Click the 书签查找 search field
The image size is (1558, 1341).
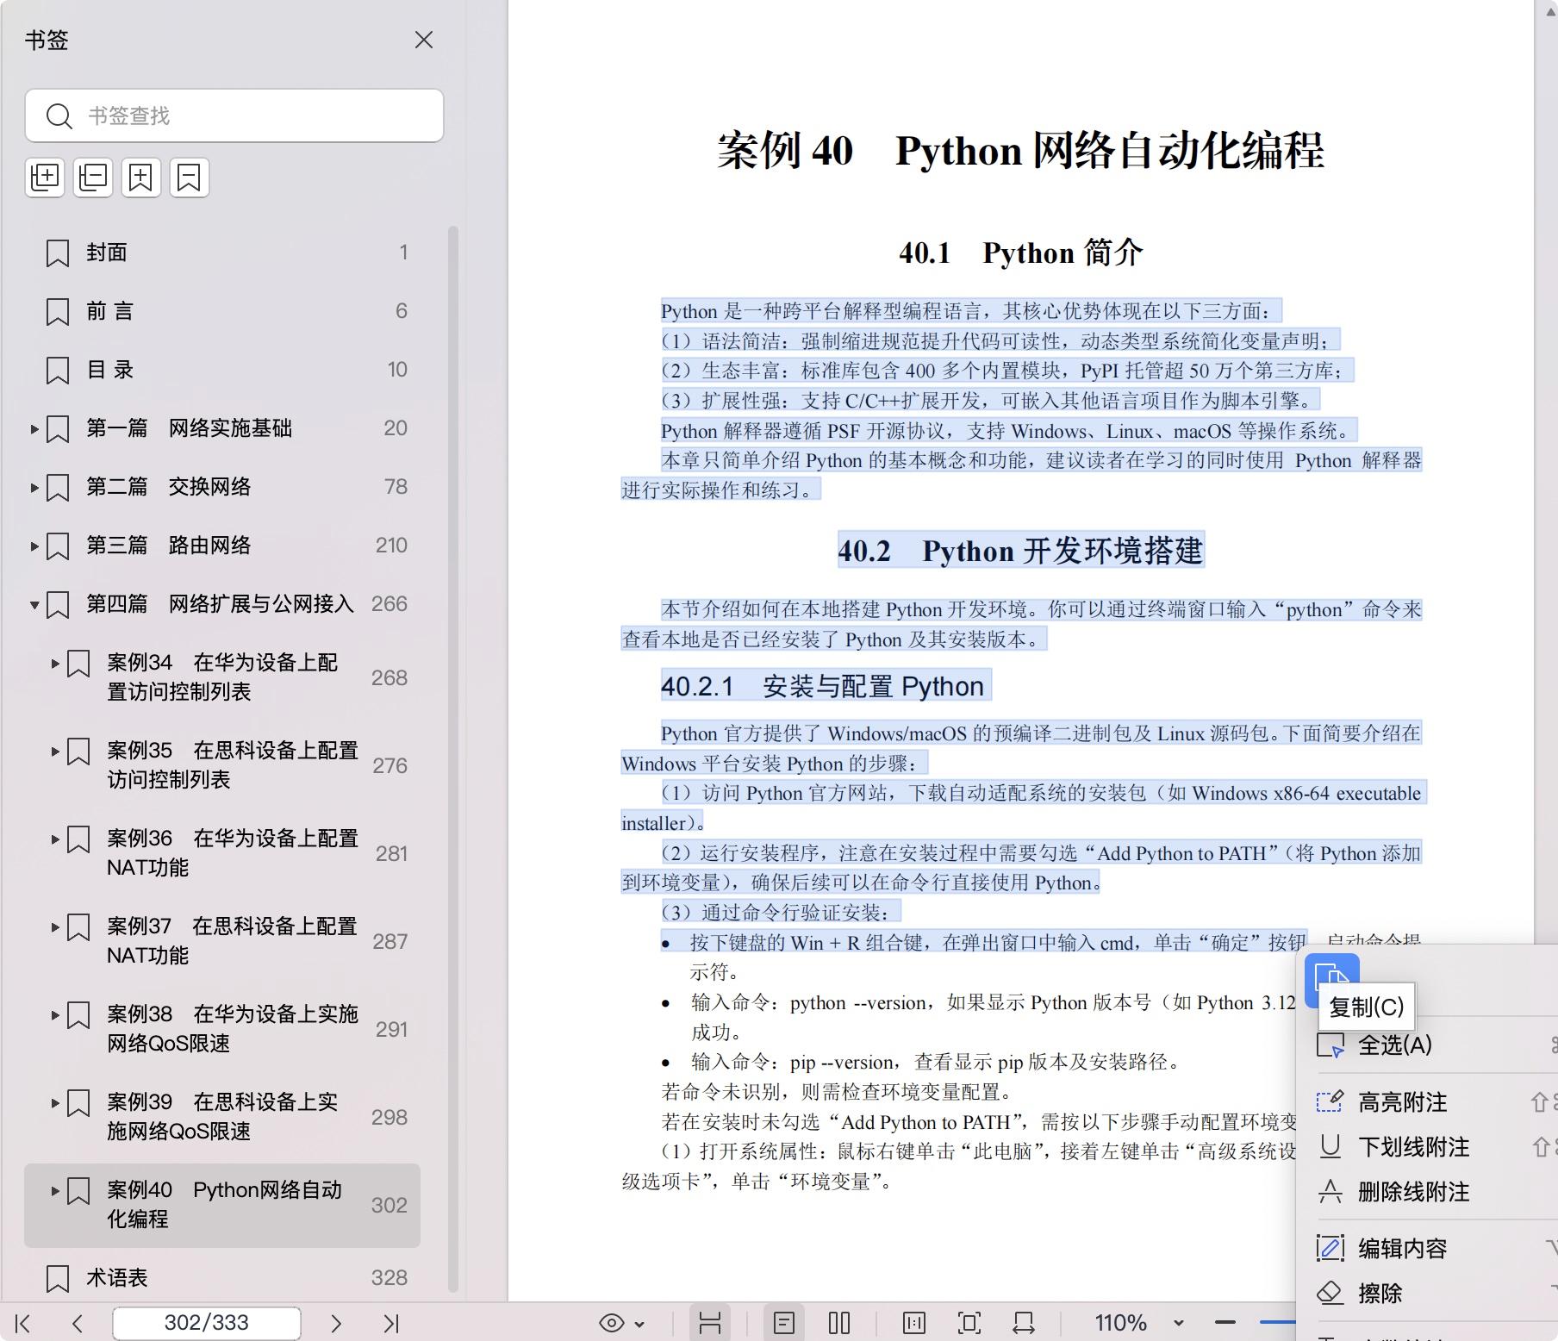[234, 115]
